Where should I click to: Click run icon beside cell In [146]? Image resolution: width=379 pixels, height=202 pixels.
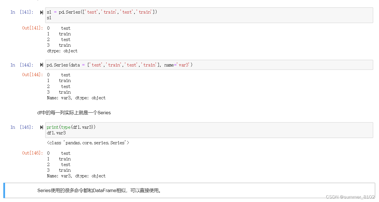click(x=42, y=127)
